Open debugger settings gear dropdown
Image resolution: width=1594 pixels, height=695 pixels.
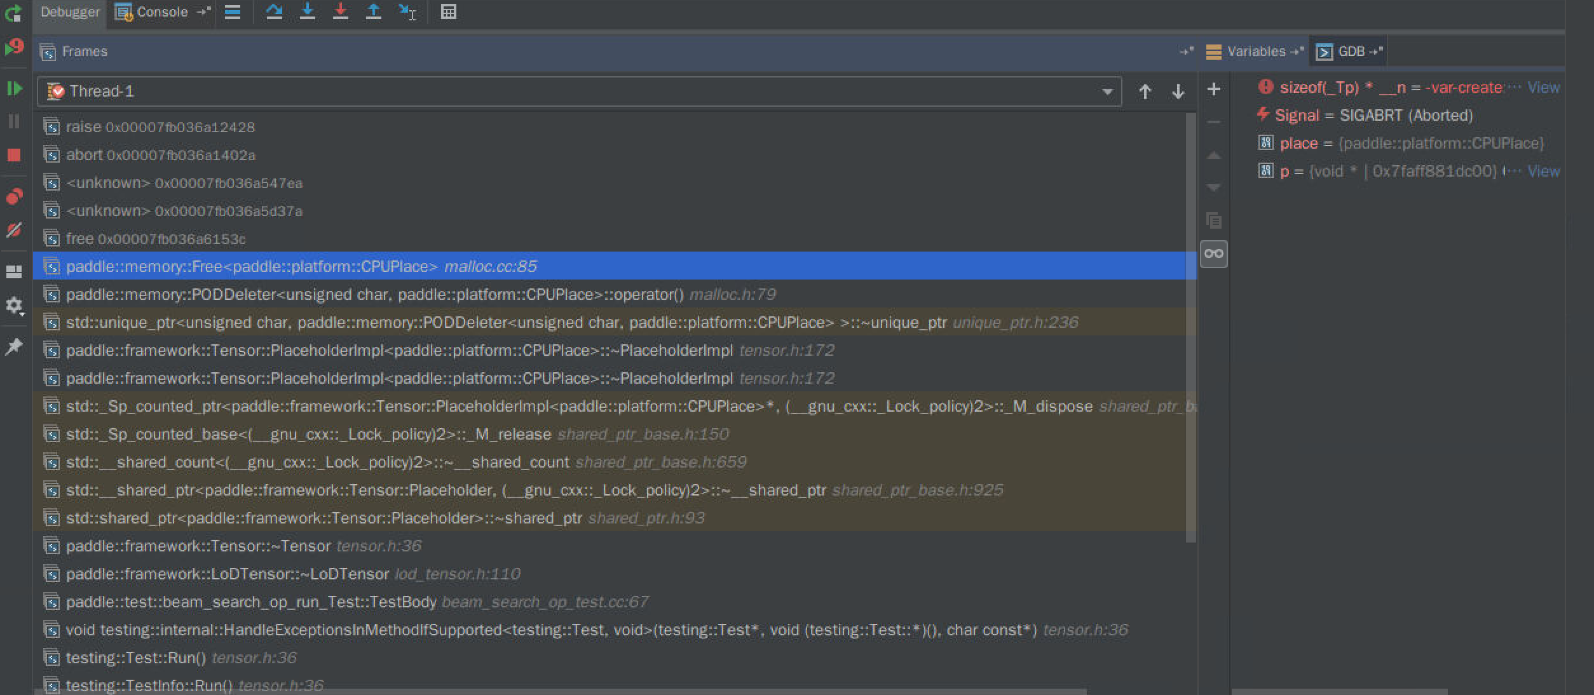(14, 306)
